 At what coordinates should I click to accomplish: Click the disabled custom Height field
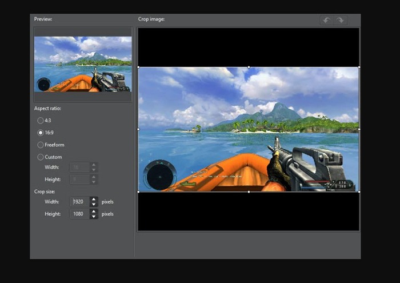click(x=80, y=180)
